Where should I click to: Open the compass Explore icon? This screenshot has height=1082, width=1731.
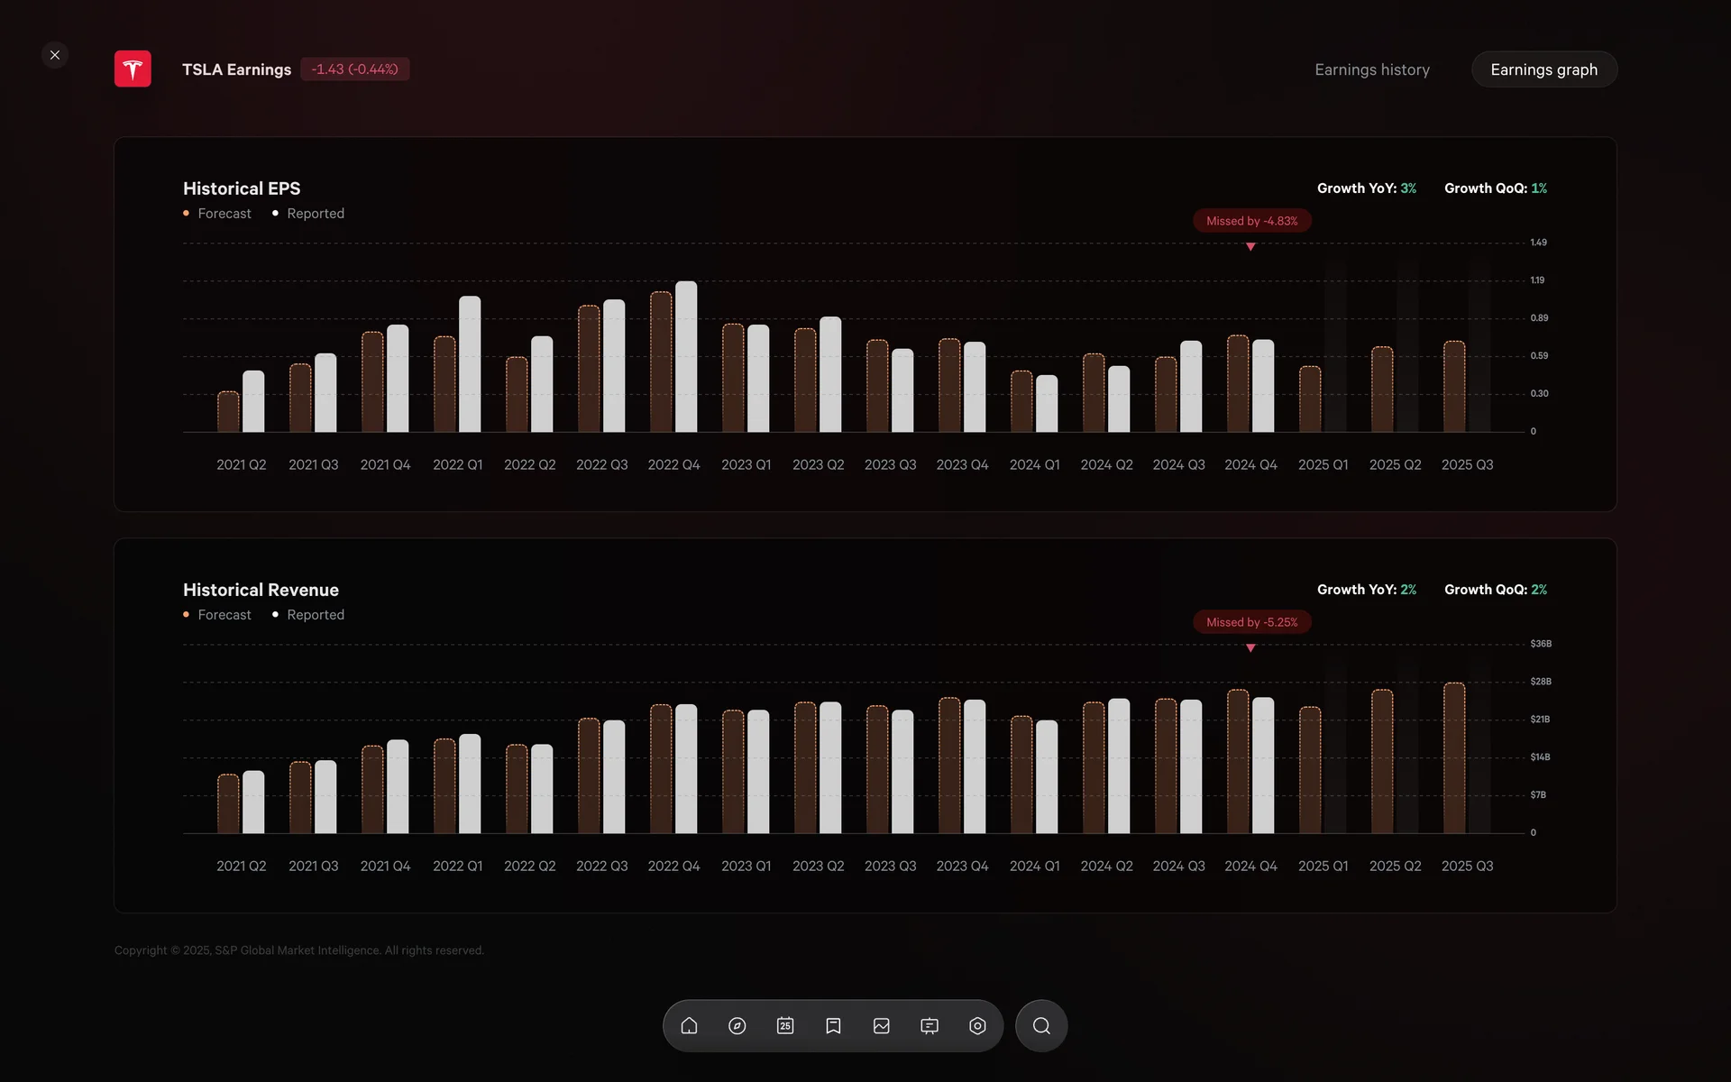737,1026
